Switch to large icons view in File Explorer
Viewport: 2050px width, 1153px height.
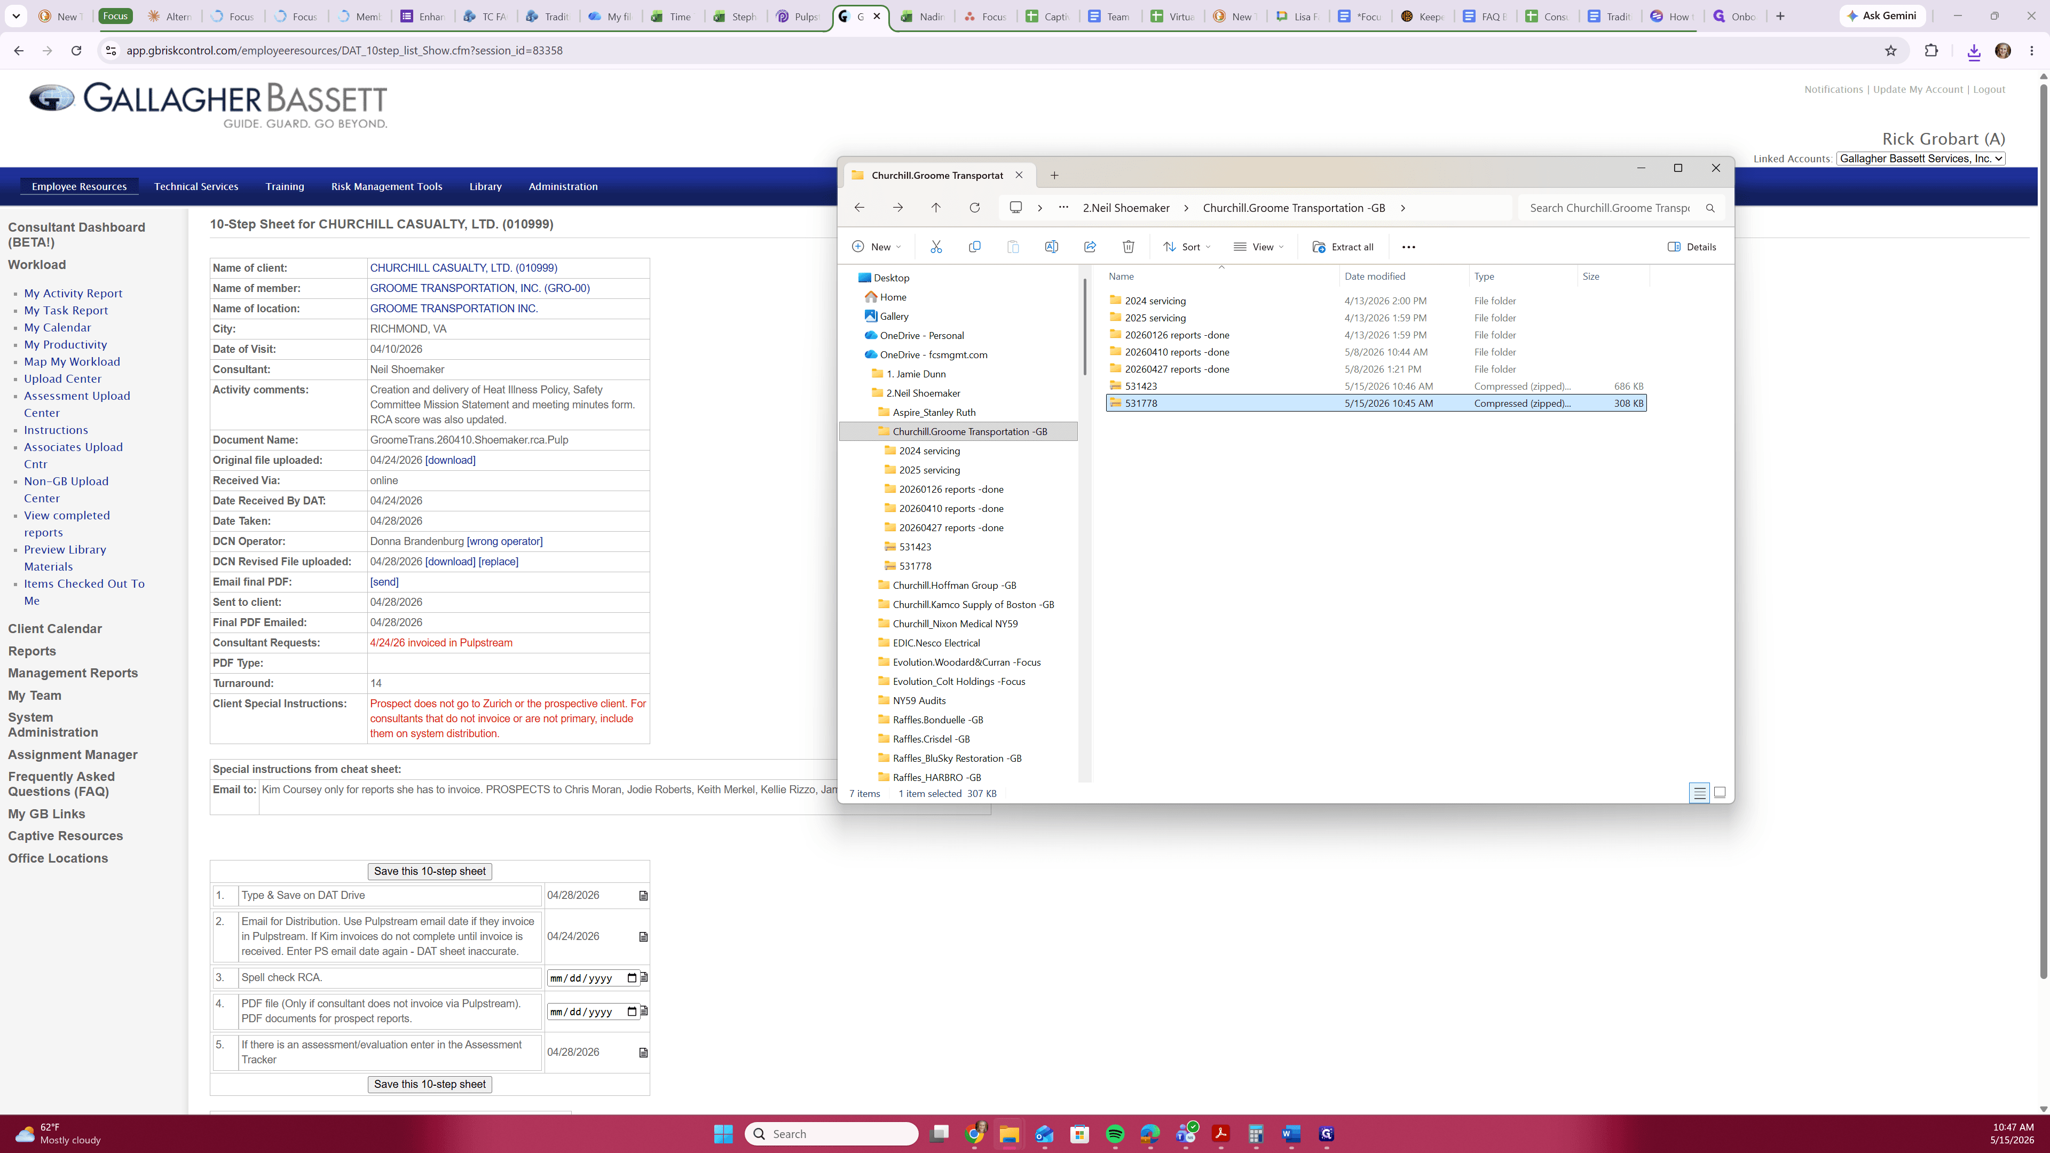coord(1720,793)
